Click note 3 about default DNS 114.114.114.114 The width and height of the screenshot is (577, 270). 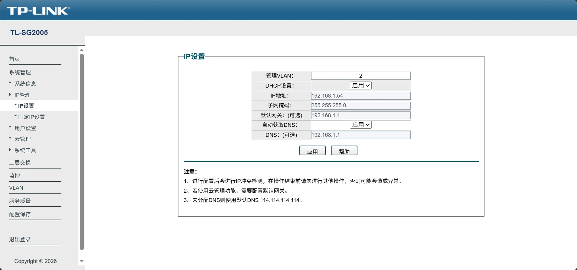(x=244, y=200)
